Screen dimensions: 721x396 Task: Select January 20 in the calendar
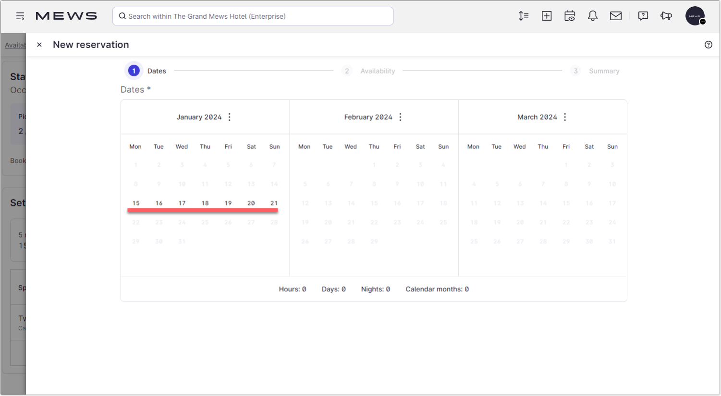pyautogui.click(x=251, y=204)
